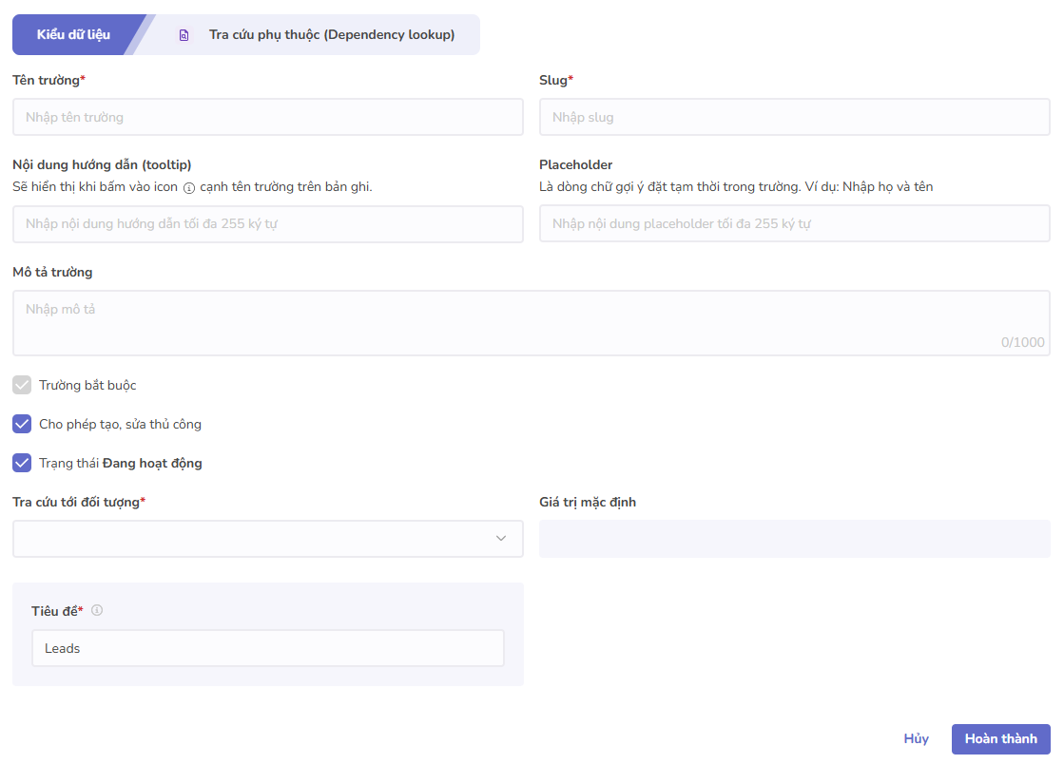
Task: Click the chevron arrow in lookup object dropdown
Action: (x=501, y=539)
